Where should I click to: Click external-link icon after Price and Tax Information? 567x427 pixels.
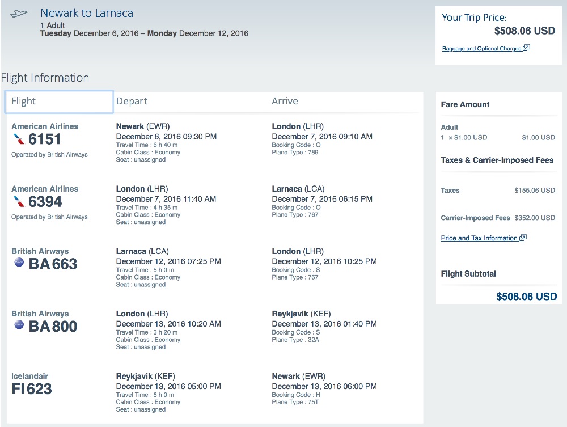point(523,238)
